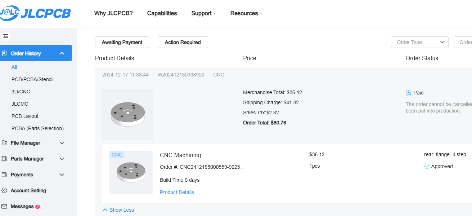The height and width of the screenshot is (216, 472).
Task: Collapse the sidebar with the hamburger icon
Action: [x=6, y=36]
